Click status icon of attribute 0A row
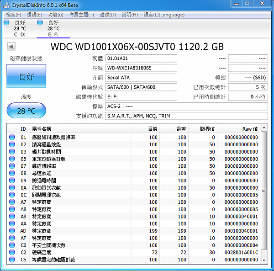Image resolution: width=274 pixels, height=271 pixels. click(x=12, y=187)
